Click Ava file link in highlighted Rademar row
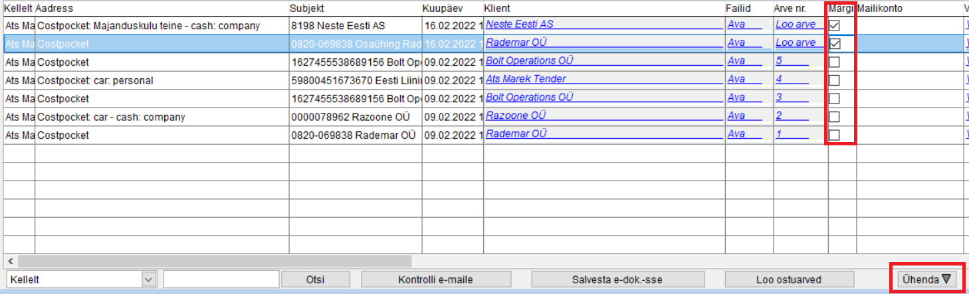The image size is (969, 294). [736, 42]
